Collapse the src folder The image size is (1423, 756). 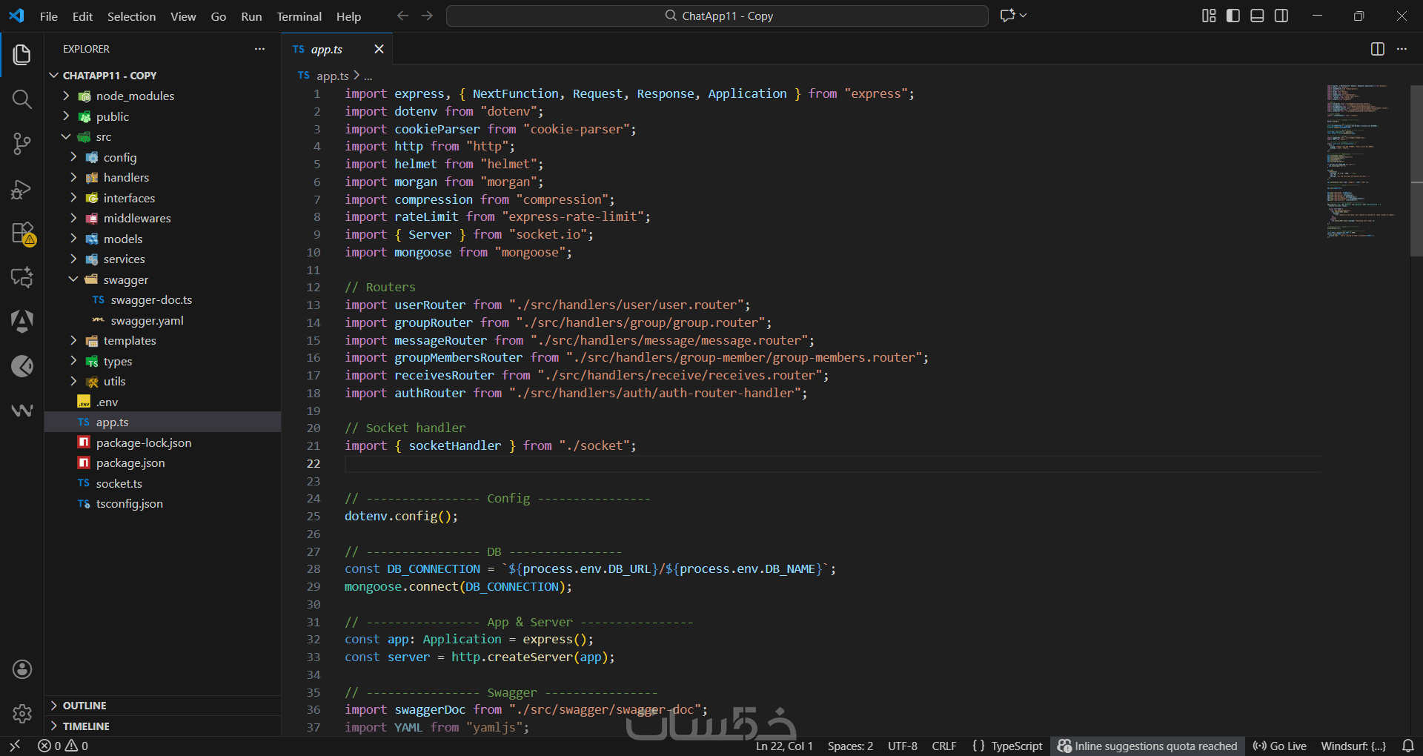pyautogui.click(x=104, y=136)
